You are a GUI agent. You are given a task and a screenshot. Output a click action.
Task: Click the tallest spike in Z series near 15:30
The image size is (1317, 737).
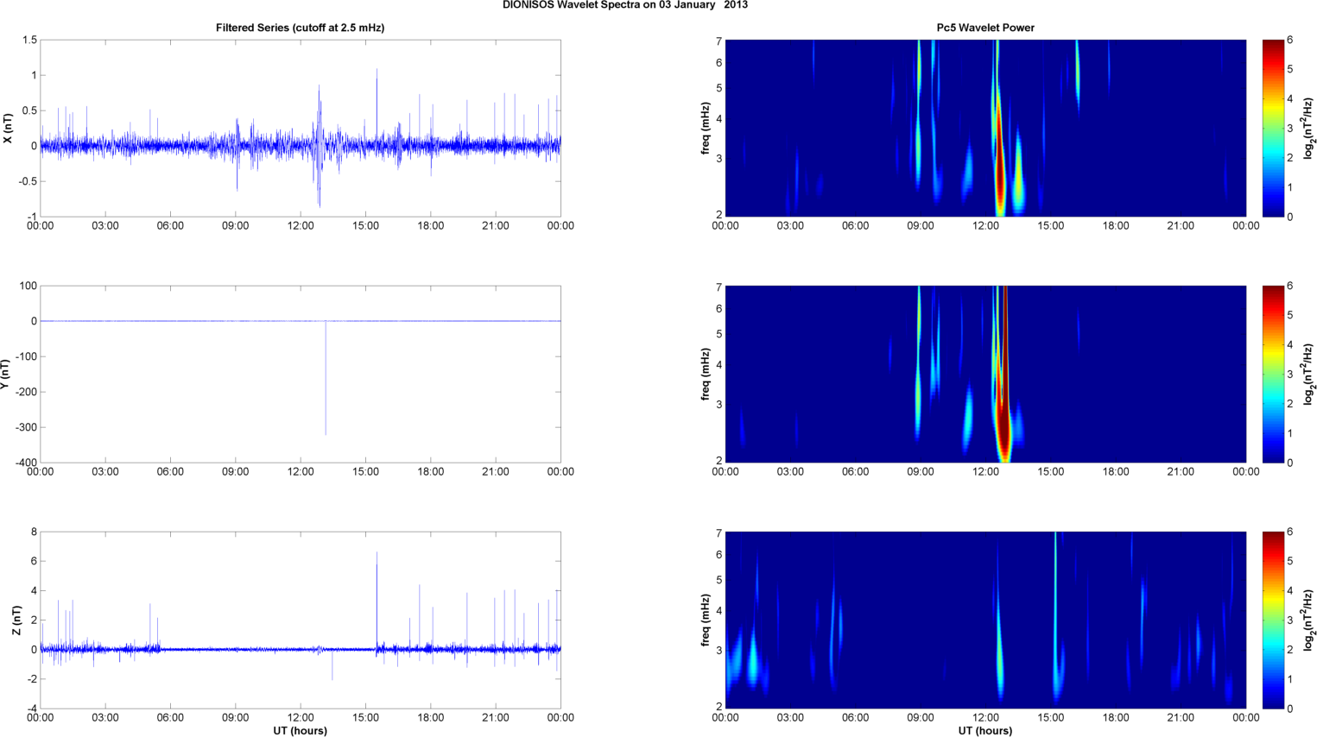coord(377,600)
